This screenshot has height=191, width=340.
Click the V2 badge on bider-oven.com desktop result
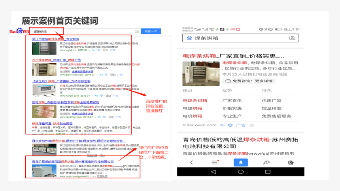[x=101, y=75]
